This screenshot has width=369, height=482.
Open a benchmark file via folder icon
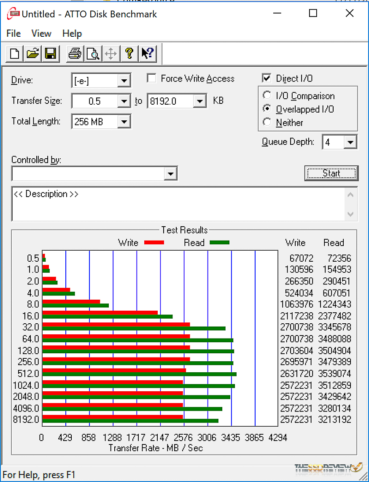coord(32,54)
